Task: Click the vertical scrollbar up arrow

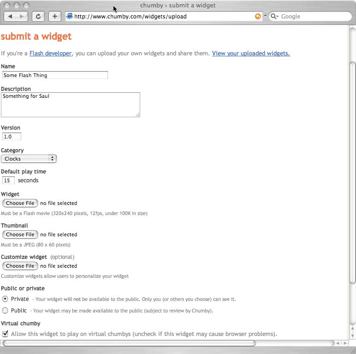Action: pyautogui.click(x=352, y=329)
